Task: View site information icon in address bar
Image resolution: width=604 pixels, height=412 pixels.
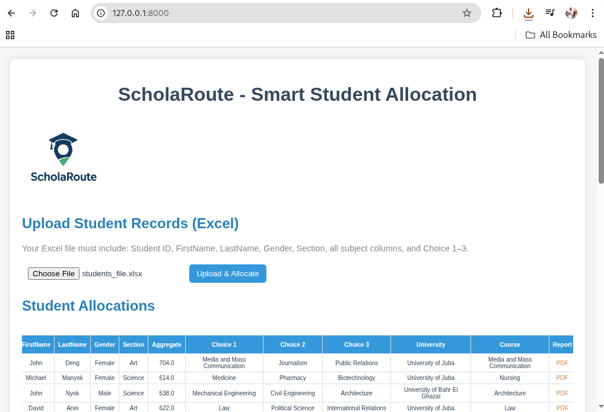Action: [101, 13]
